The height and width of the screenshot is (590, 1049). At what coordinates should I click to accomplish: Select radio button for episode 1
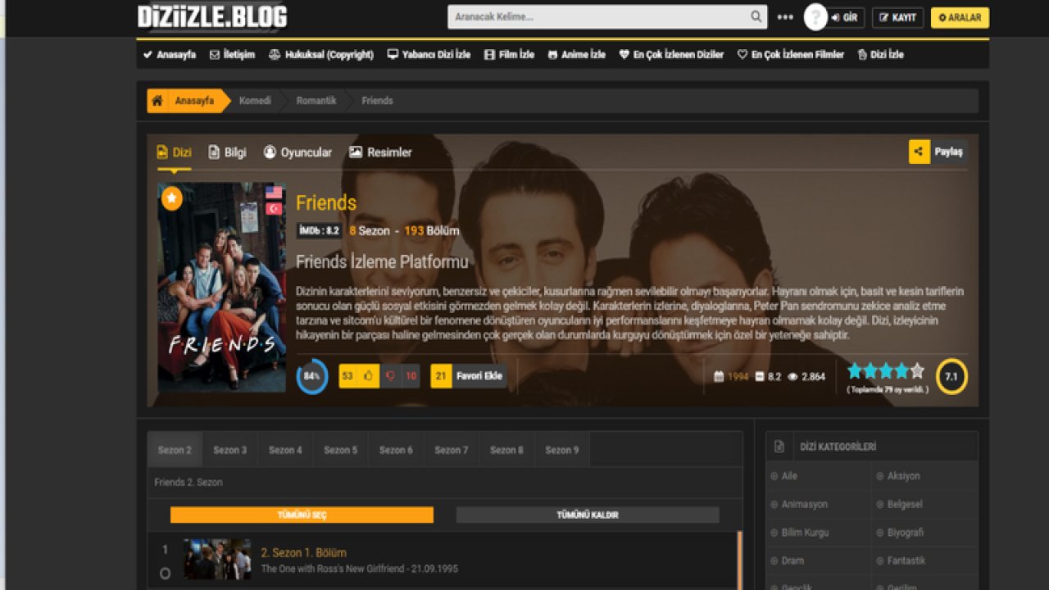[x=165, y=574]
